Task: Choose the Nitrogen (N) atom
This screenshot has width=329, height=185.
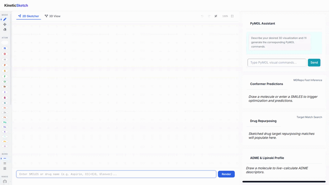Action: click(5, 48)
